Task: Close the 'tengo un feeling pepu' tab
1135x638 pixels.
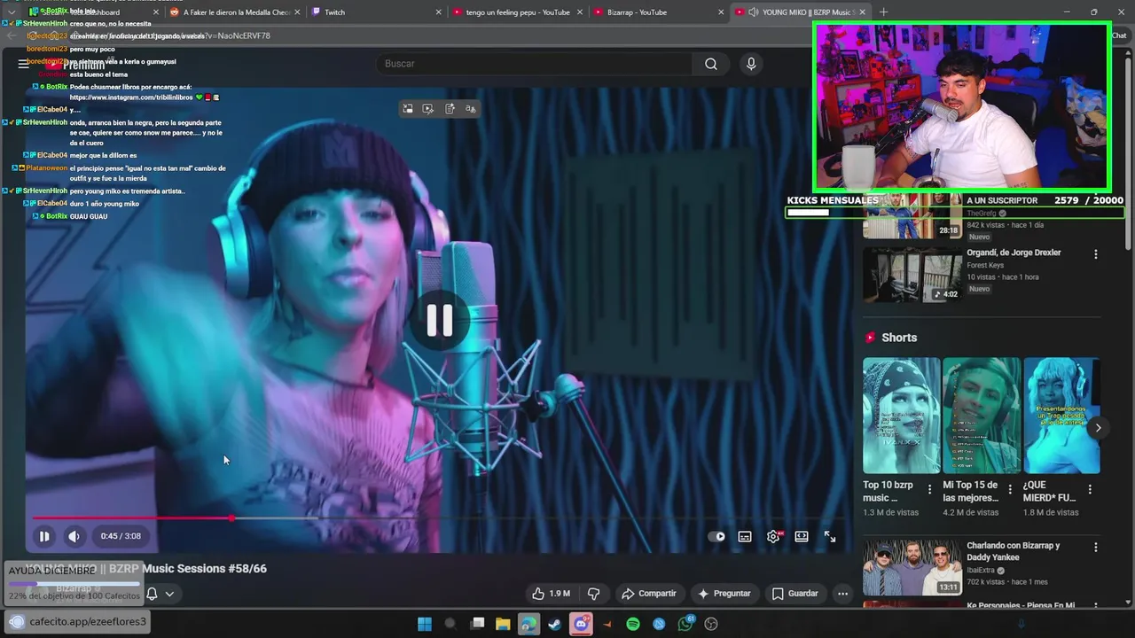Action: (x=579, y=12)
